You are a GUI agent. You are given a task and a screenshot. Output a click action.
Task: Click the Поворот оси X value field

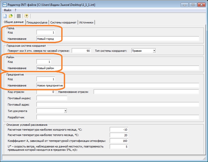tap(81, 51)
